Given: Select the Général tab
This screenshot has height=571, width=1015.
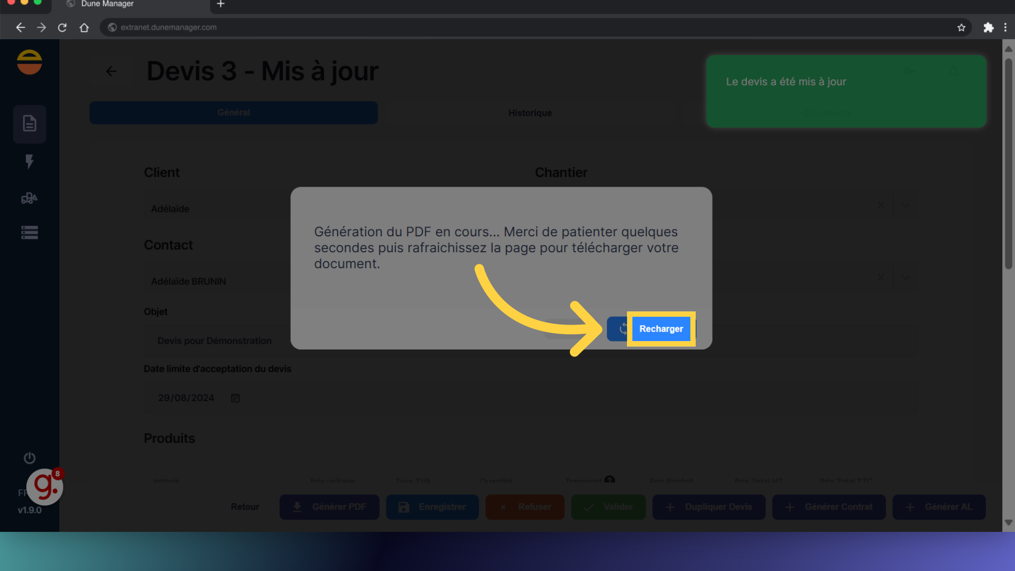Looking at the screenshot, I should pyautogui.click(x=233, y=113).
